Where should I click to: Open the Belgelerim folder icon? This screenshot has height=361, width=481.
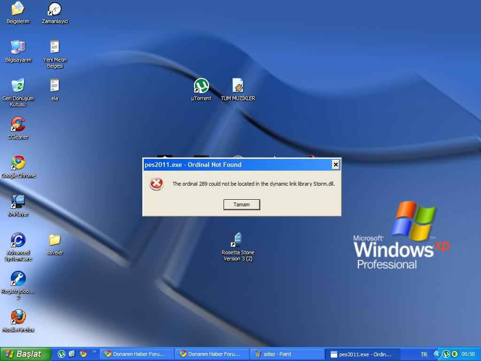[x=18, y=13]
